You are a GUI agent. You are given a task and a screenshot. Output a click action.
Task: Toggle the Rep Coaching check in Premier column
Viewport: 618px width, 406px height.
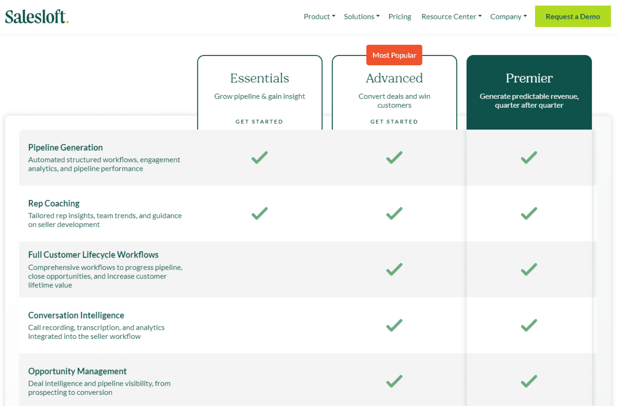tap(529, 213)
